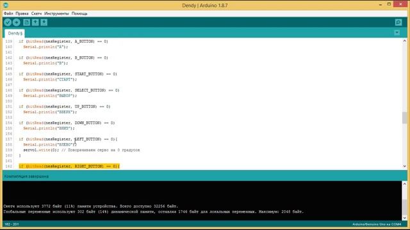The height and width of the screenshot is (230, 410).
Task: Open the Помощь menu
Action: [x=79, y=13]
